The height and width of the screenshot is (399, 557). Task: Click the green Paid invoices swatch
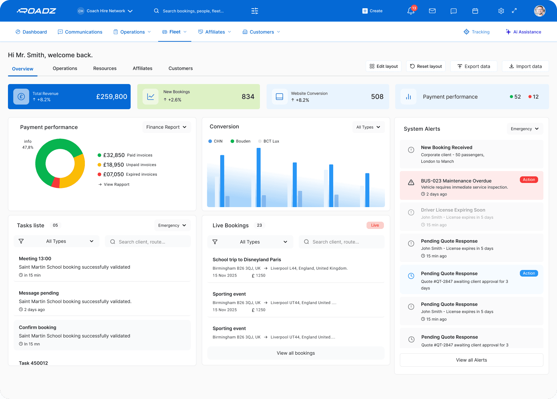(x=99, y=155)
